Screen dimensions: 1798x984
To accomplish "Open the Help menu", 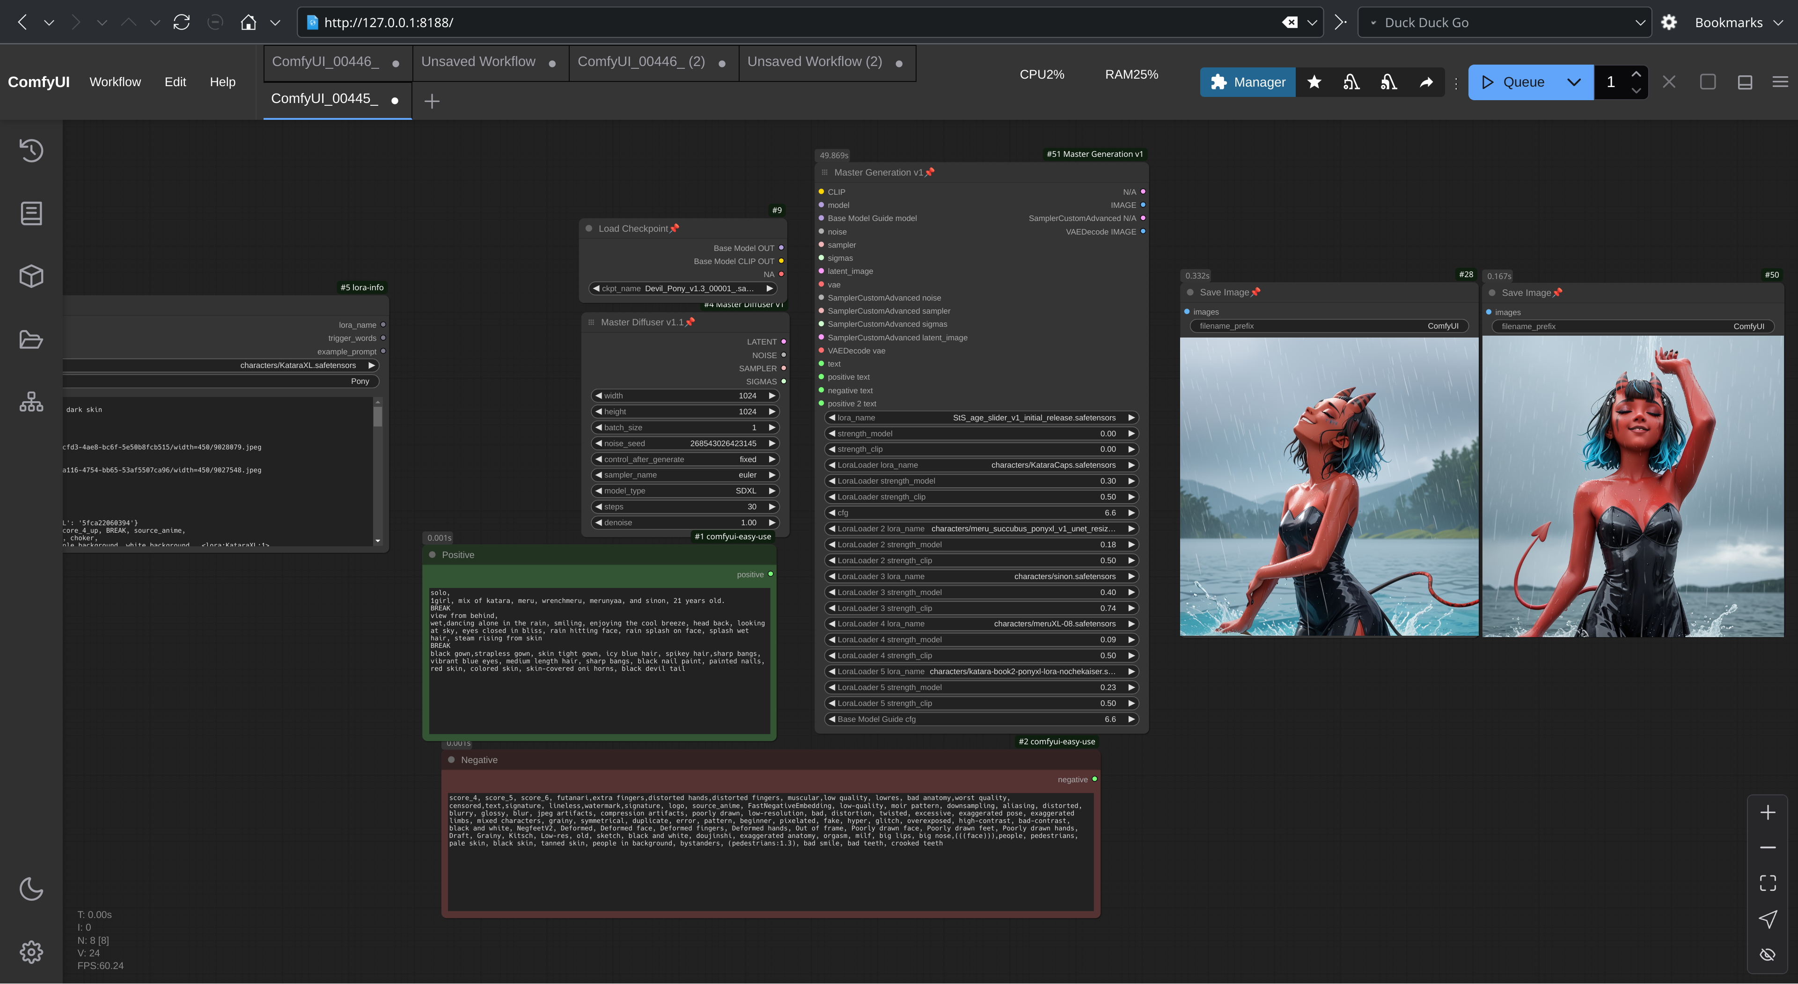I will pyautogui.click(x=223, y=82).
